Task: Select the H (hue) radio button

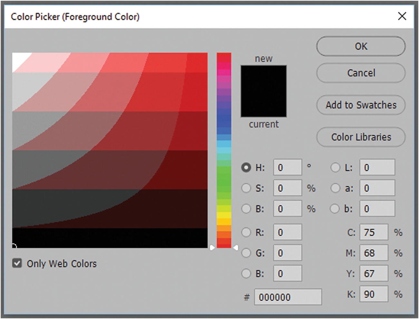Action: click(x=246, y=168)
